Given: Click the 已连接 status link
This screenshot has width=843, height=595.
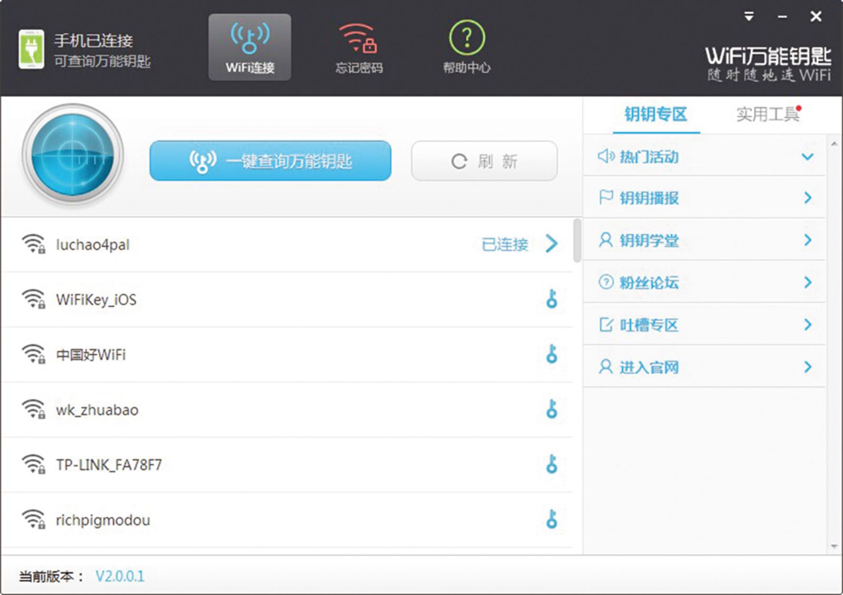Looking at the screenshot, I should pyautogui.click(x=505, y=245).
